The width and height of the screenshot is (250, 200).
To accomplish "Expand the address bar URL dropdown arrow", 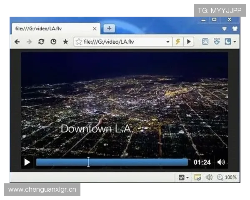I will point(168,42).
